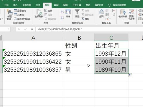Select cell showing 1993年12月
Viewport: 143px width, 107px height.
point(111,53)
